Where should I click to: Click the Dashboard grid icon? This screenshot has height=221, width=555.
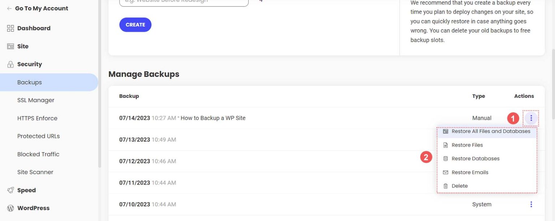pos(10,28)
